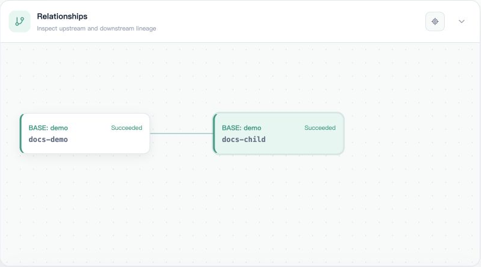The height and width of the screenshot is (267, 481).
Task: Recenter the graph with the target icon
Action: coord(434,22)
